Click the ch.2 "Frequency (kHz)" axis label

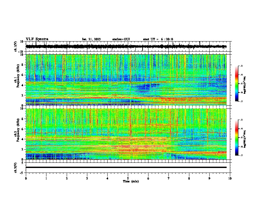click(x=18, y=130)
